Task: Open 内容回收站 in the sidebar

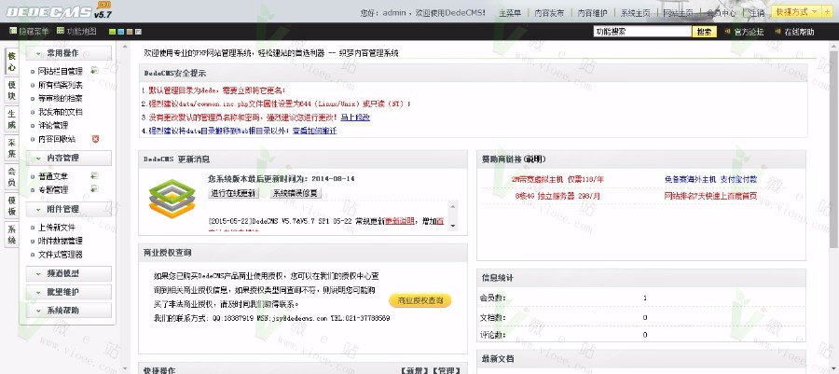Action: click(57, 139)
